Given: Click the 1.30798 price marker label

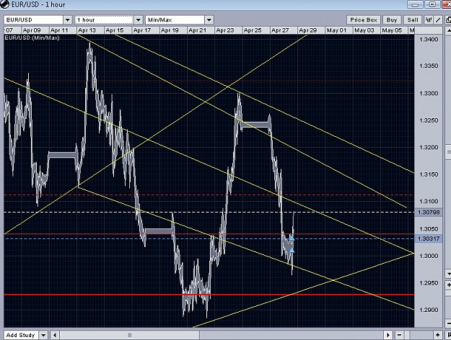Looking at the screenshot, I should pyautogui.click(x=429, y=212).
